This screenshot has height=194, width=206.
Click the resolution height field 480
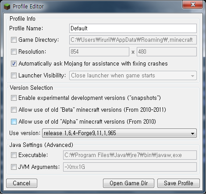coord(167,51)
